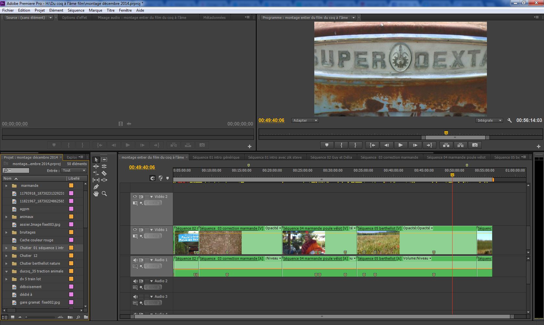Viewport: 544px width, 325px height.
Task: Toggle Vidéo 2 track eye visibility
Action: tap(135, 197)
